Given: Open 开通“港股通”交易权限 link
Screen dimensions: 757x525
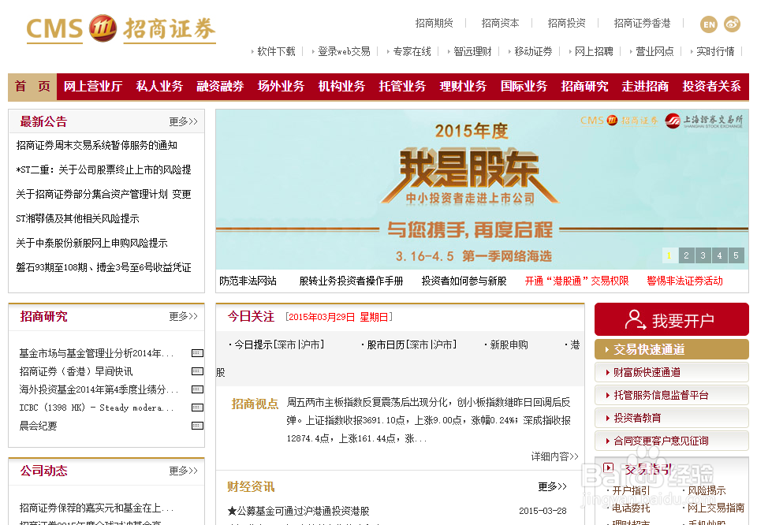Looking at the screenshot, I should (x=577, y=281).
